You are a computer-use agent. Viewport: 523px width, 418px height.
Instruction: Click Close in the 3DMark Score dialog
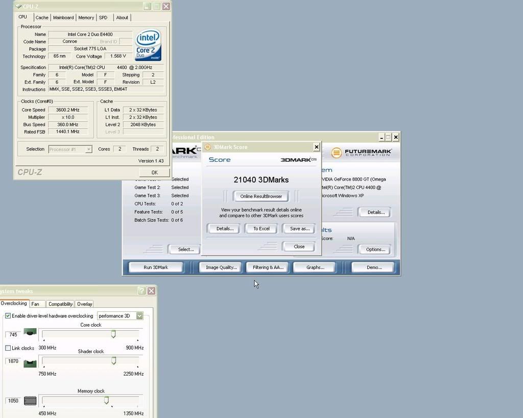click(x=299, y=247)
